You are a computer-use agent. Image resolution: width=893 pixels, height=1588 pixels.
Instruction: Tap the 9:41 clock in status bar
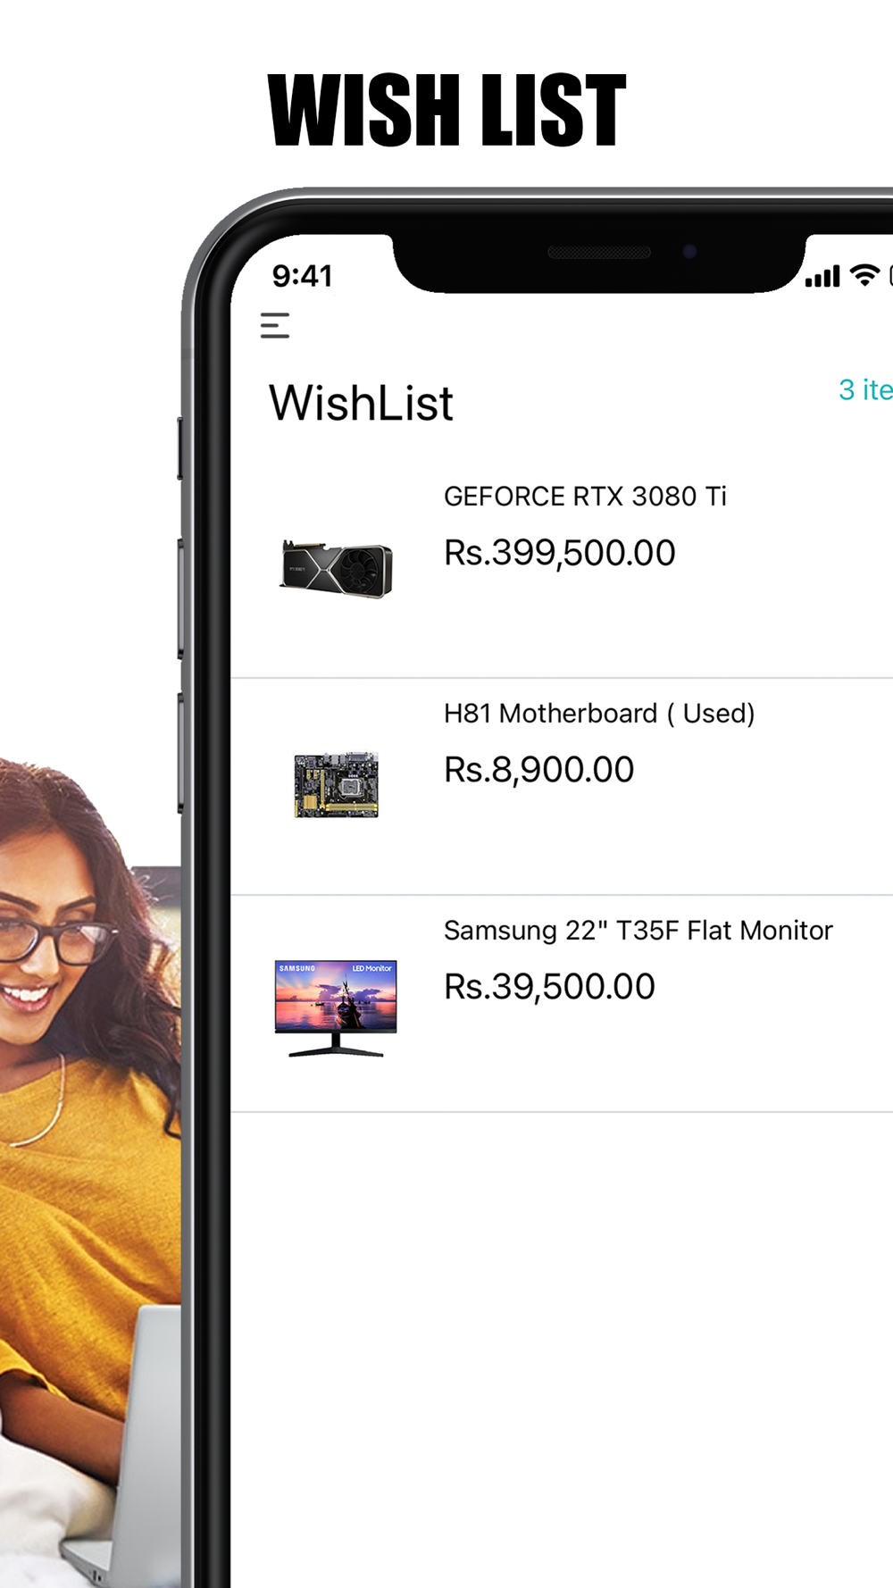pos(302,276)
